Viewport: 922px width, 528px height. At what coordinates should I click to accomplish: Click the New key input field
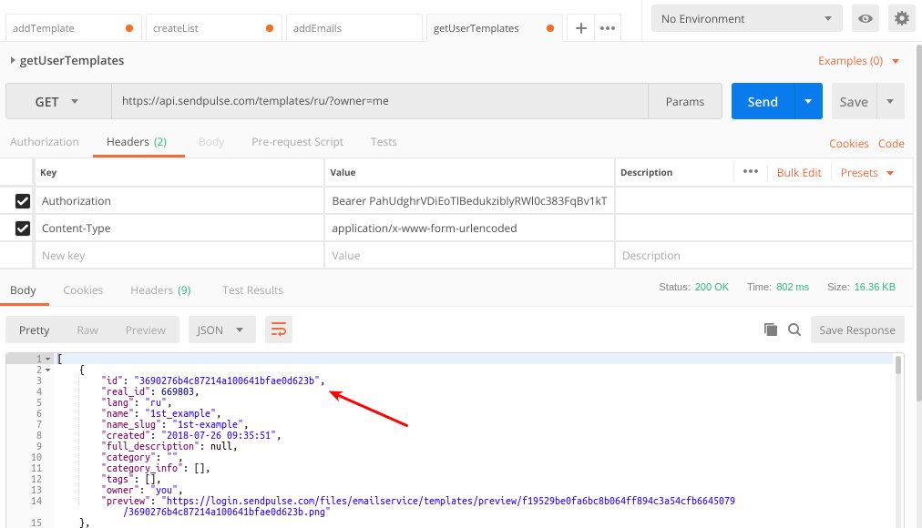(178, 256)
